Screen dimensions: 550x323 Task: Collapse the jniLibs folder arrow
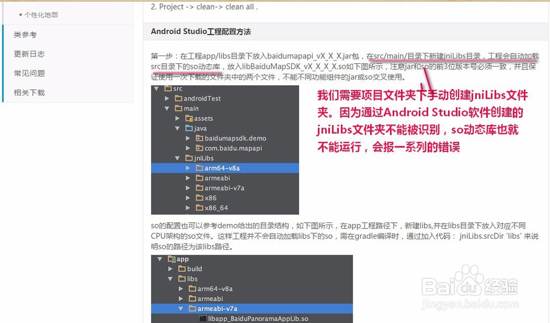point(178,158)
